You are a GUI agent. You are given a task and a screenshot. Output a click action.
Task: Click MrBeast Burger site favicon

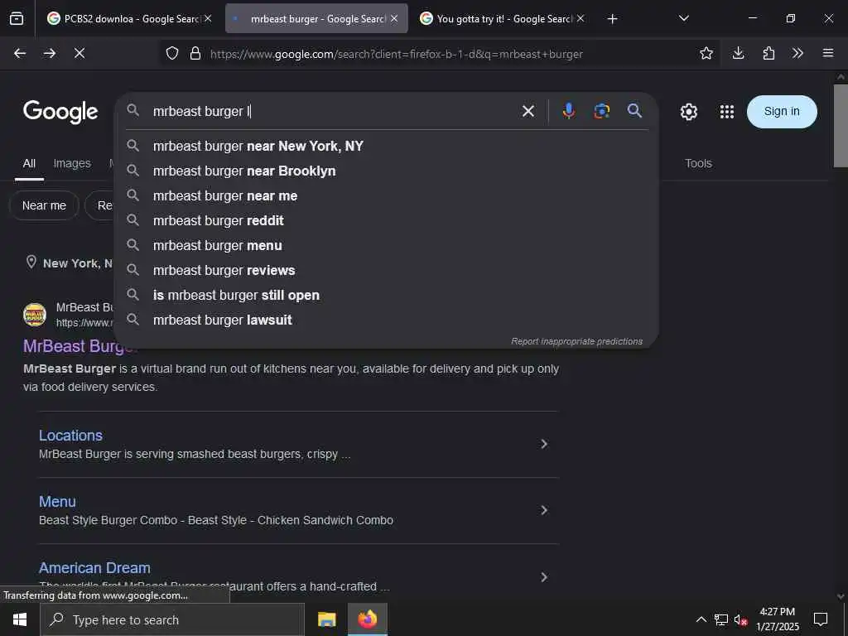[35, 314]
